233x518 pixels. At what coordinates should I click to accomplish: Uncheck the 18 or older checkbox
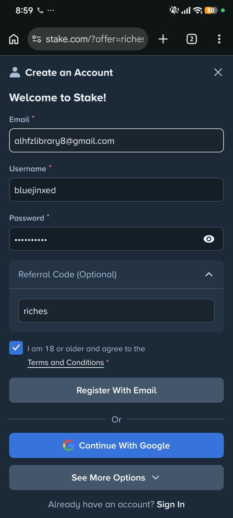coord(16,348)
